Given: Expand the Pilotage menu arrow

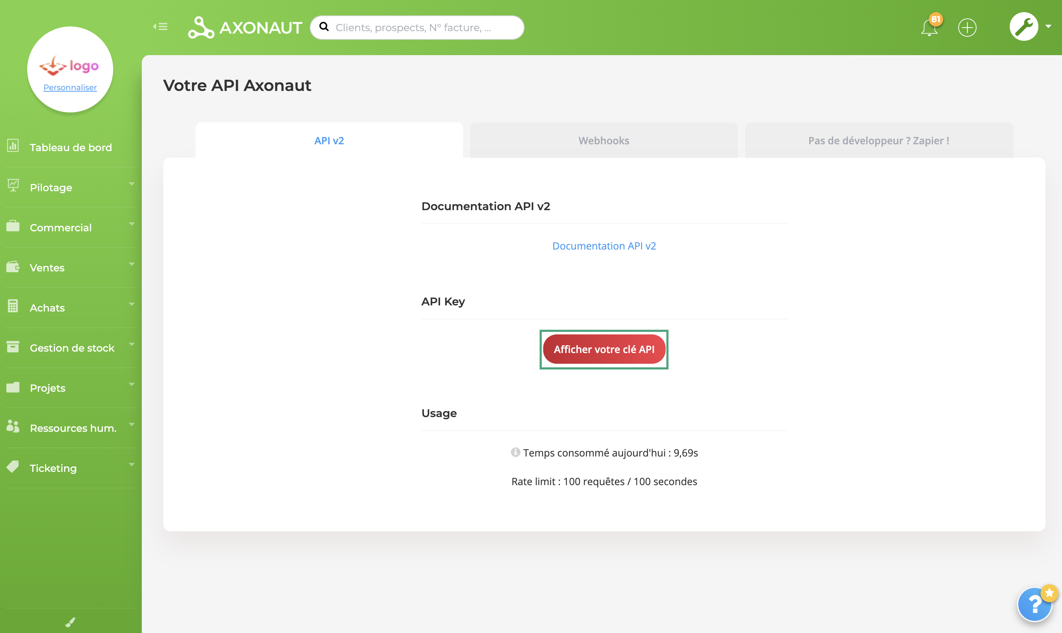Looking at the screenshot, I should pyautogui.click(x=131, y=184).
